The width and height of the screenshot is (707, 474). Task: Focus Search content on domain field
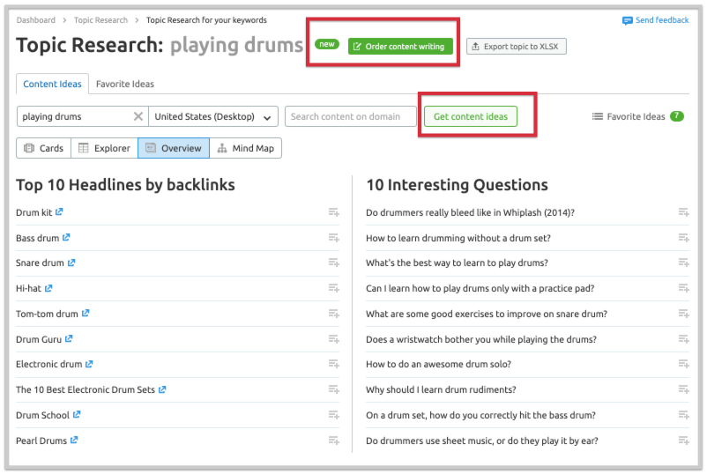(x=351, y=116)
